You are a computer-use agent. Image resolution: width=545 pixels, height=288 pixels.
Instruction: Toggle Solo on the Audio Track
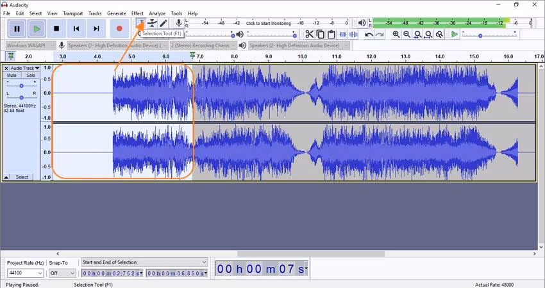pos(31,76)
